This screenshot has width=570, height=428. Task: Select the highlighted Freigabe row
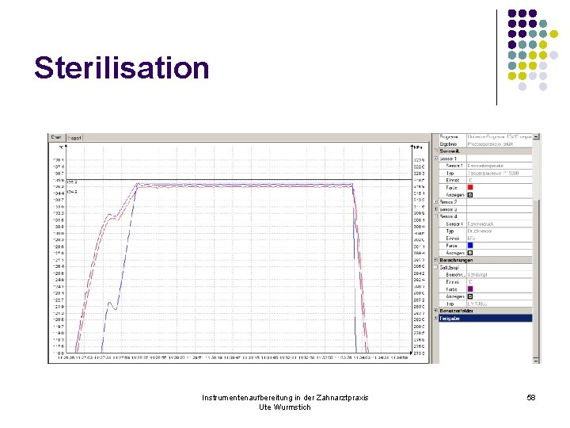[x=485, y=319]
